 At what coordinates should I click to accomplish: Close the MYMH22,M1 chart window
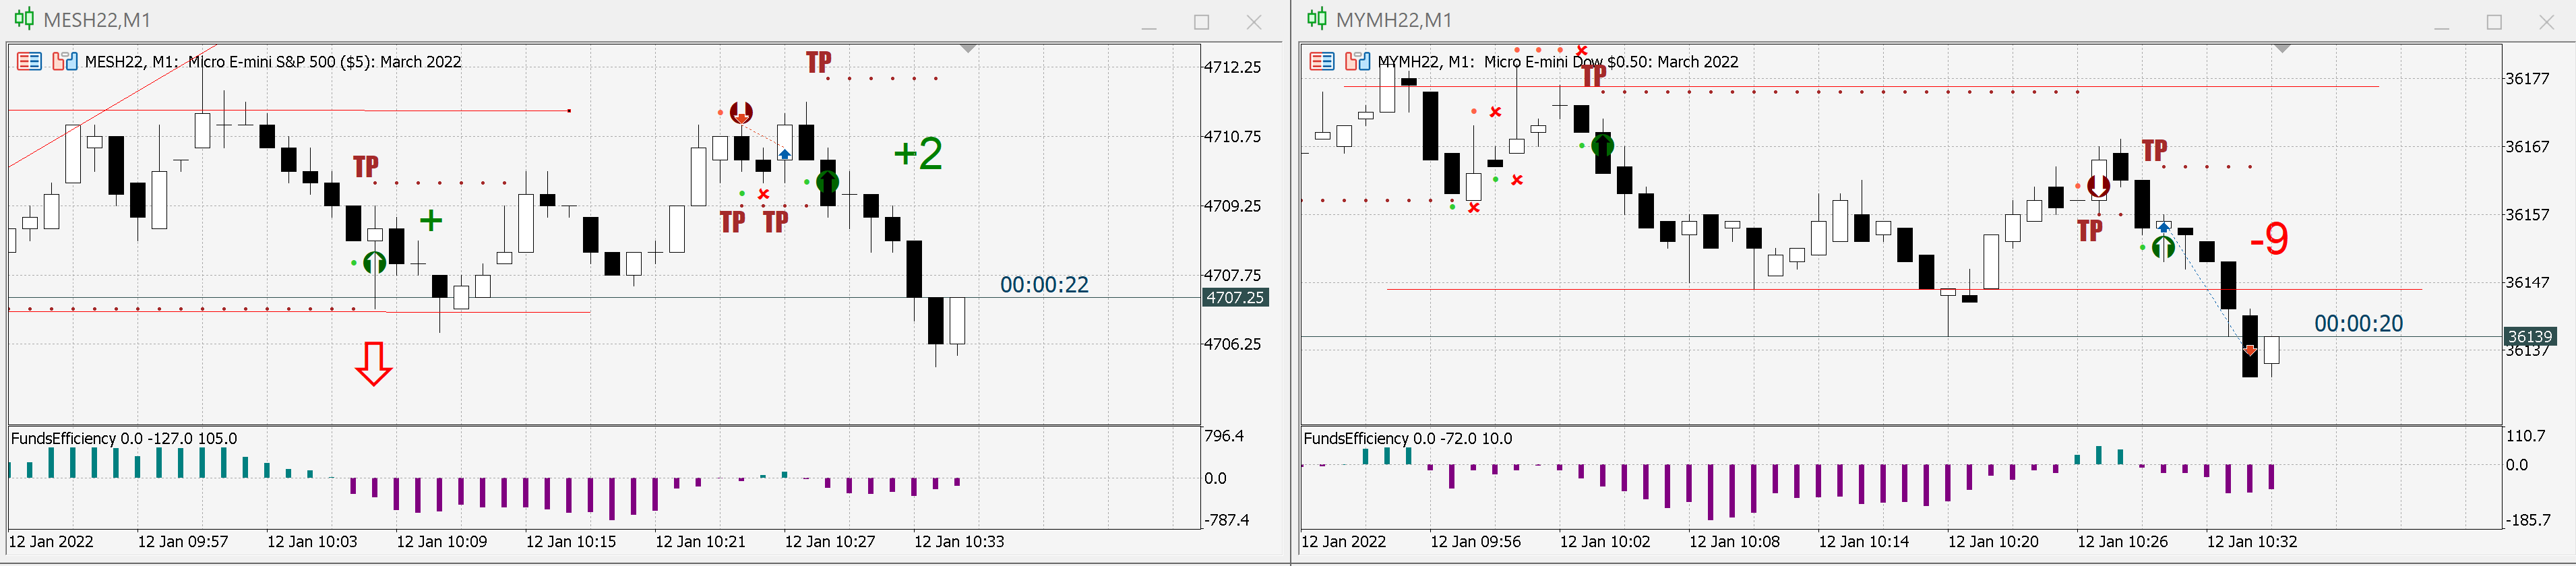(2547, 22)
